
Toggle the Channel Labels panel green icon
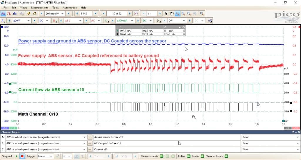(x=226, y=156)
